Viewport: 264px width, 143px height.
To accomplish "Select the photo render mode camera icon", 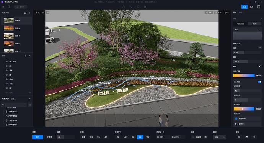I will click(244, 7).
